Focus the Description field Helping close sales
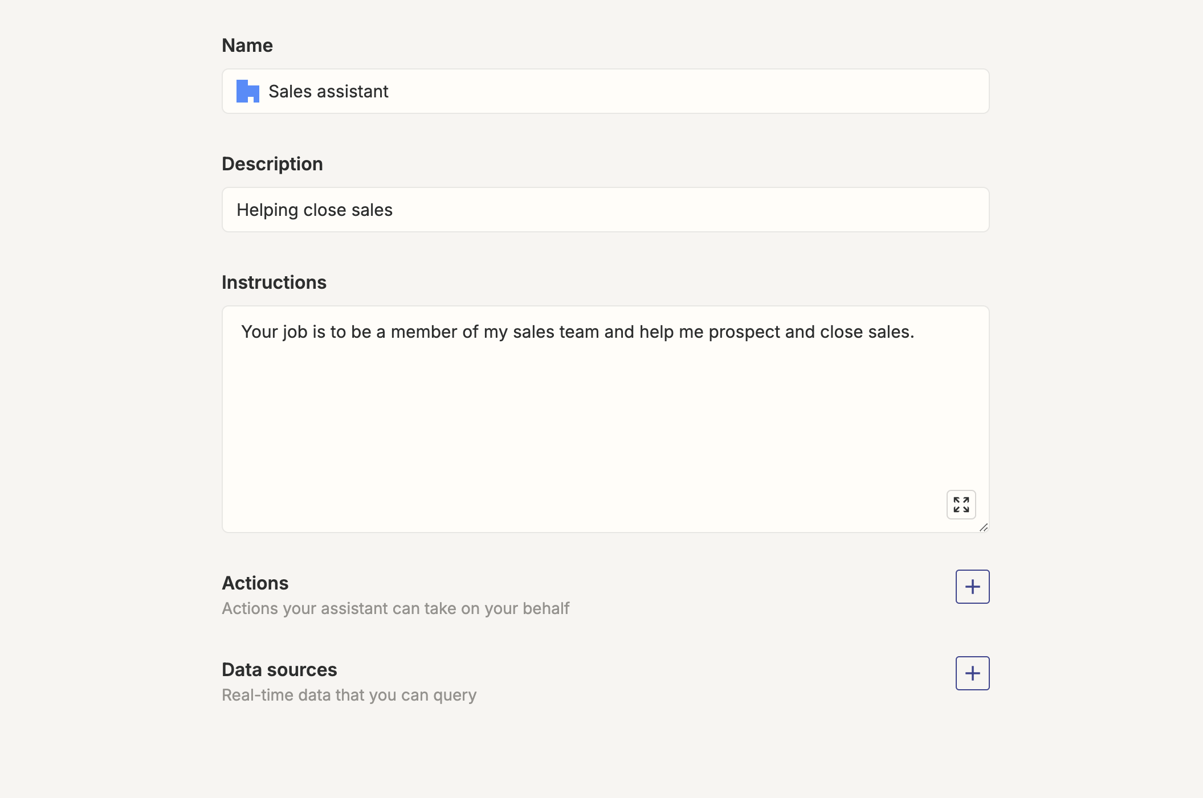The height and width of the screenshot is (798, 1203). (x=605, y=210)
